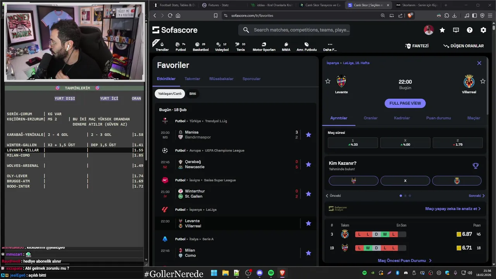Unfavorite the Qarabağ vs Newcastle match
Image resolution: width=496 pixels, height=279 pixels.
pos(308,164)
